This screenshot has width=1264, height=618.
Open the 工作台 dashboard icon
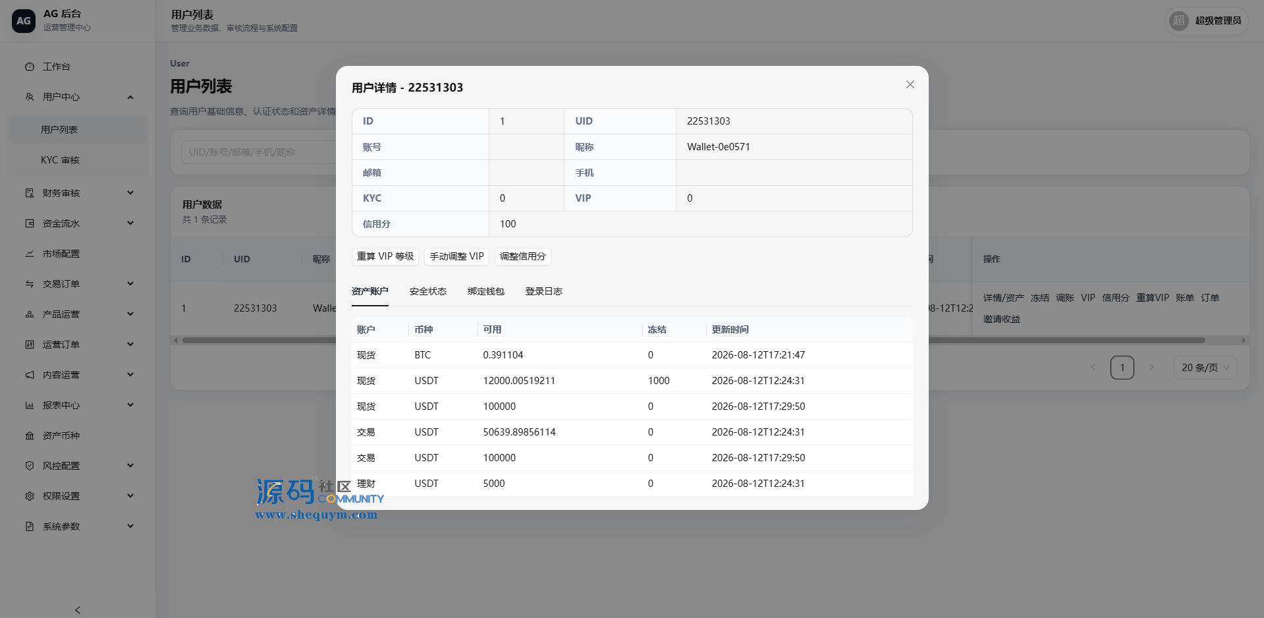coord(30,67)
